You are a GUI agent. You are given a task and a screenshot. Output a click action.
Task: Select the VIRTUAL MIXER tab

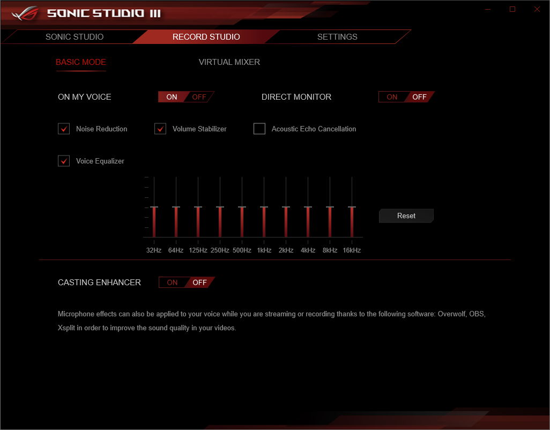pyautogui.click(x=229, y=62)
